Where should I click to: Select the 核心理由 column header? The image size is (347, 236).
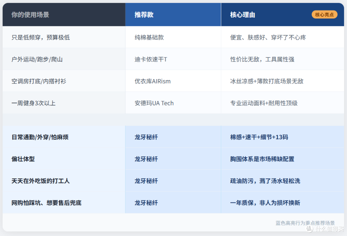click(282, 14)
